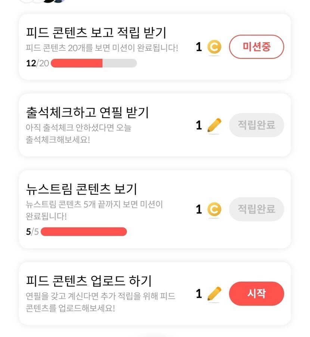Click the 업로드해보세요 description text

(x=101, y=303)
